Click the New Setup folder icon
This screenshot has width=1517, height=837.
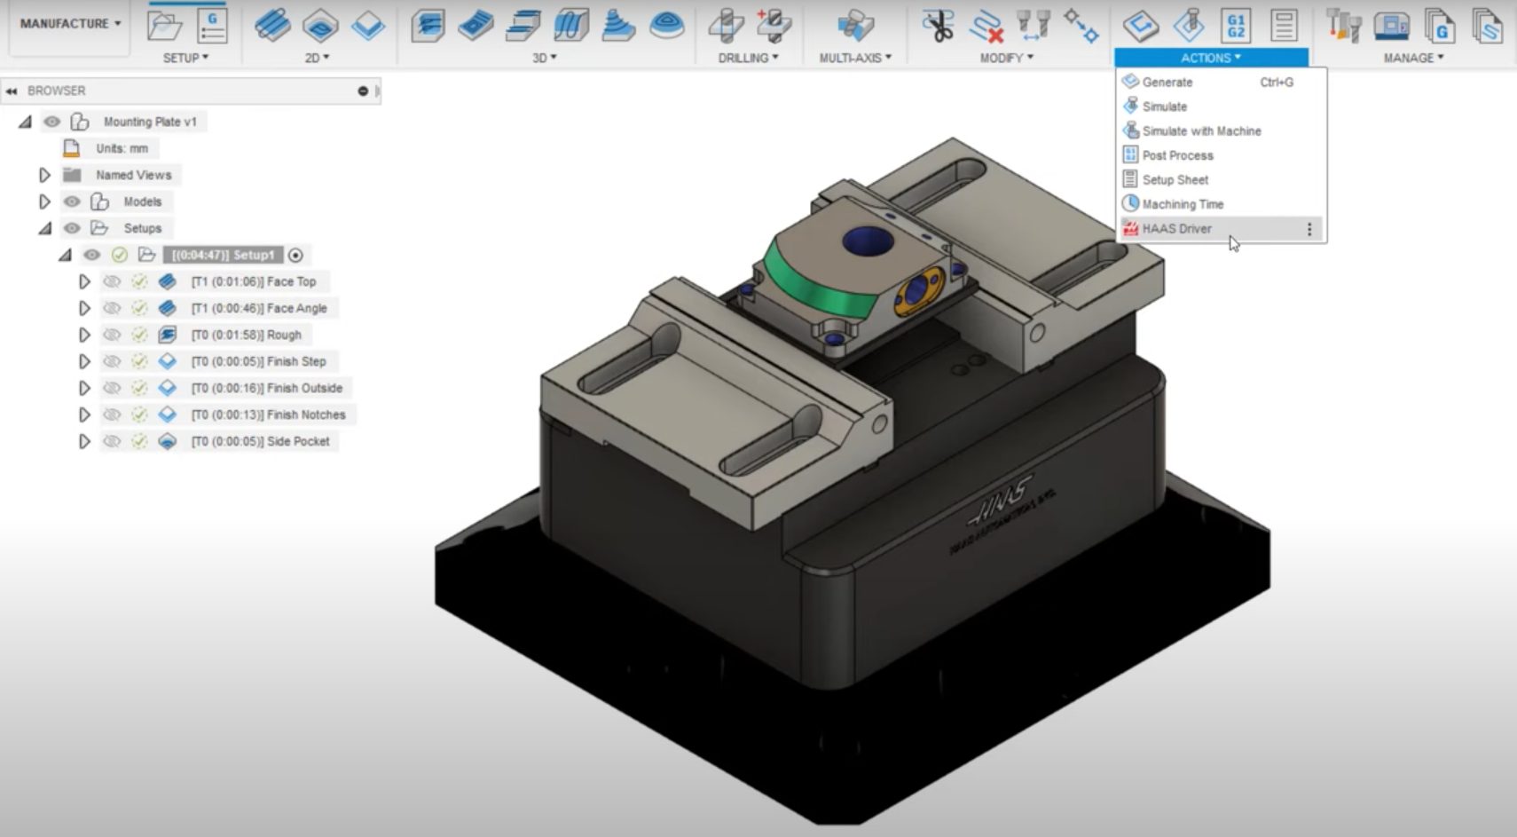coord(165,26)
